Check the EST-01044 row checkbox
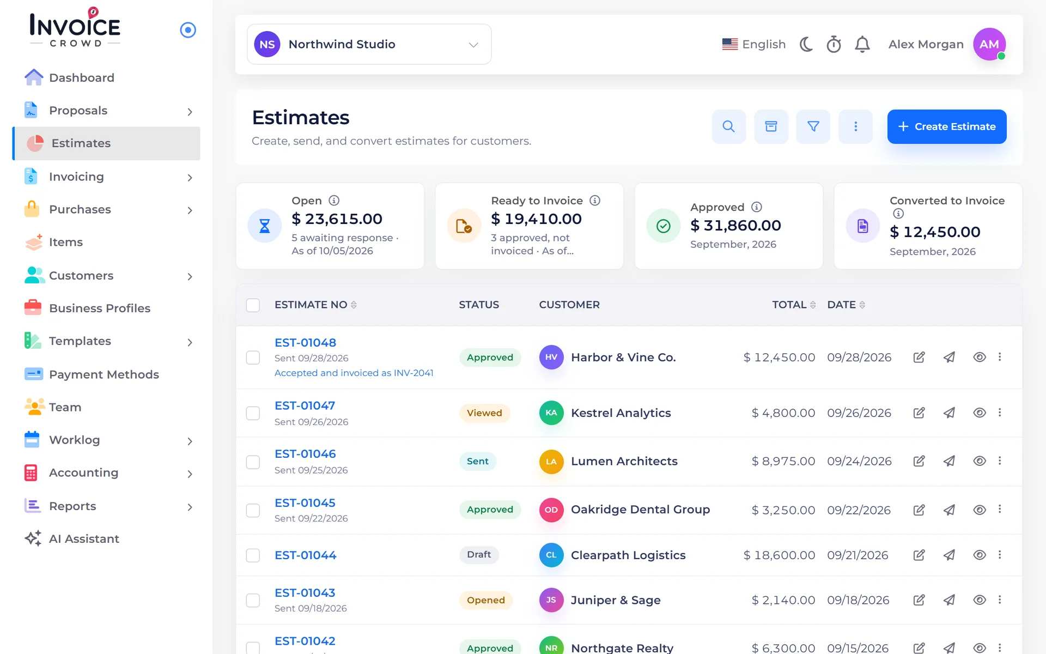 [253, 555]
